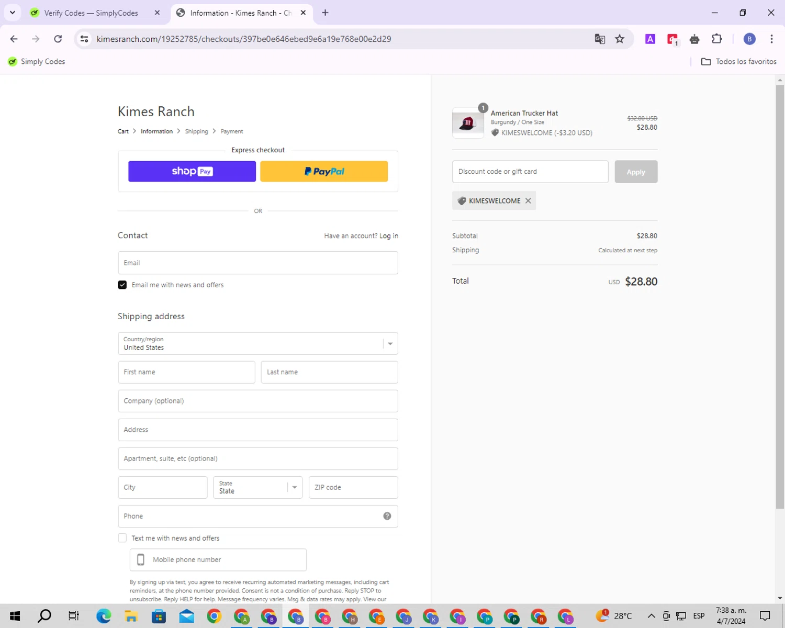Open Chrome profile A taskbar icon

[241, 616]
